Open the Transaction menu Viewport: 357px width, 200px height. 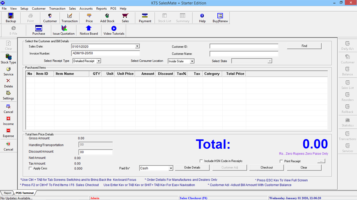[57, 8]
